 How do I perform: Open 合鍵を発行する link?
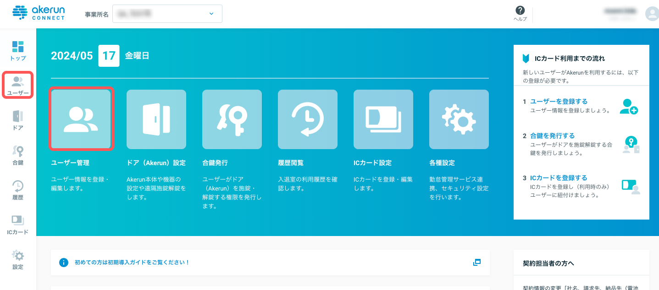(x=552, y=136)
